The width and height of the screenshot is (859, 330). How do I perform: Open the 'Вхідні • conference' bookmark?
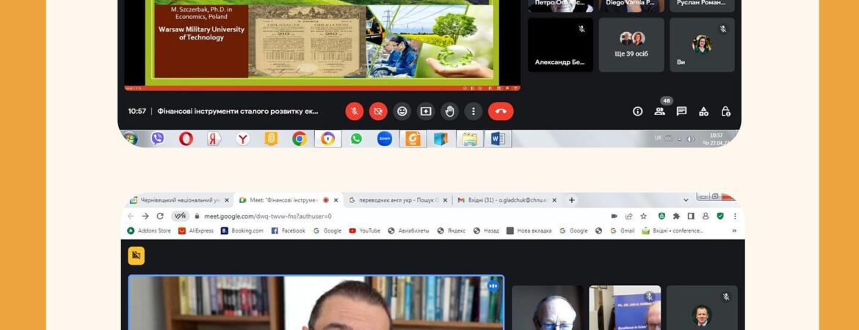tap(673, 231)
